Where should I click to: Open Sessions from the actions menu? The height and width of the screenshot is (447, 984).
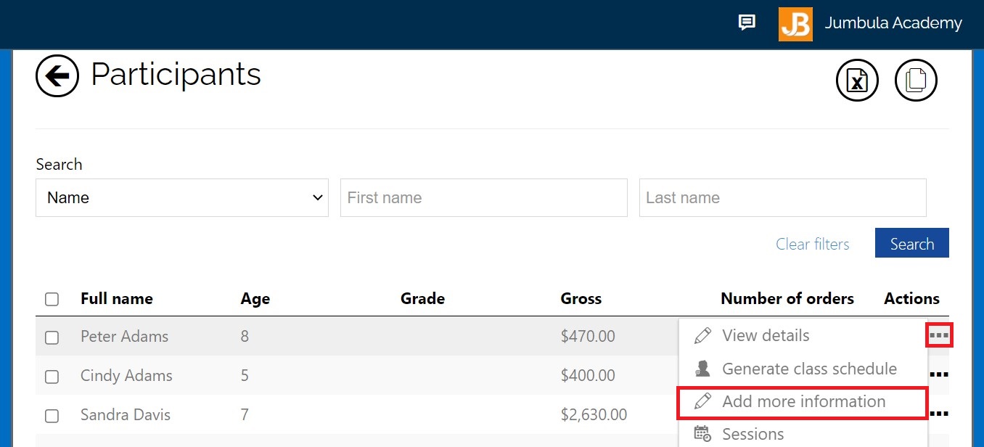(x=753, y=434)
